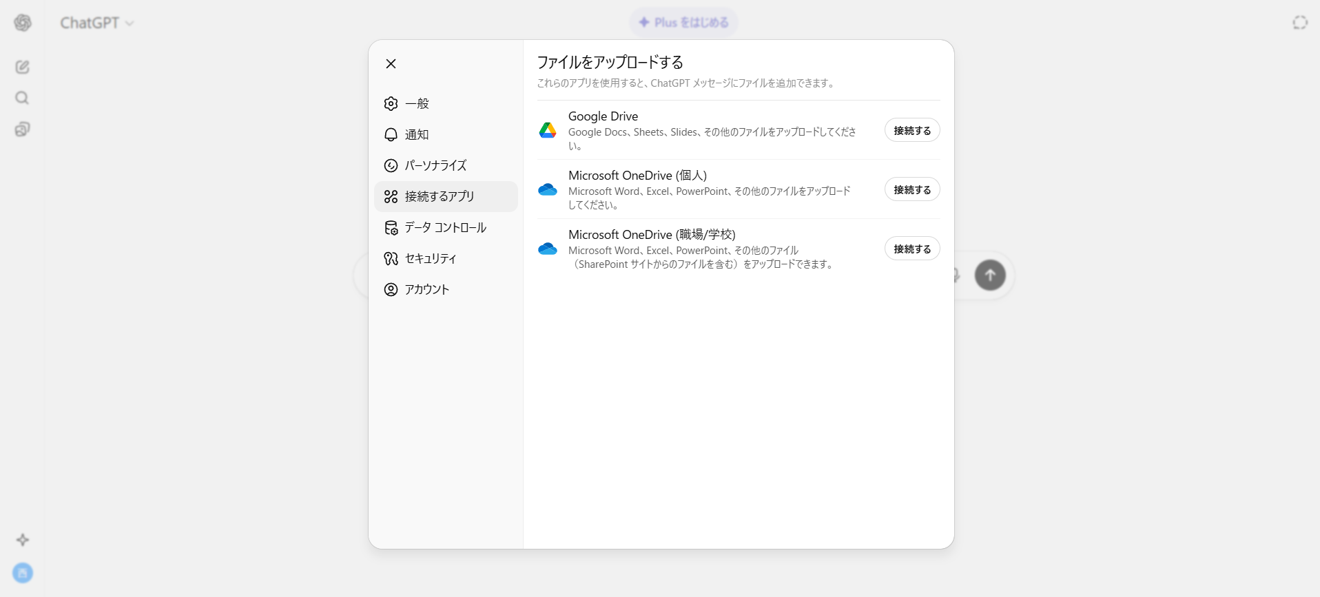Open chat search magnifier icon
Image resolution: width=1320 pixels, height=597 pixels.
point(23,98)
